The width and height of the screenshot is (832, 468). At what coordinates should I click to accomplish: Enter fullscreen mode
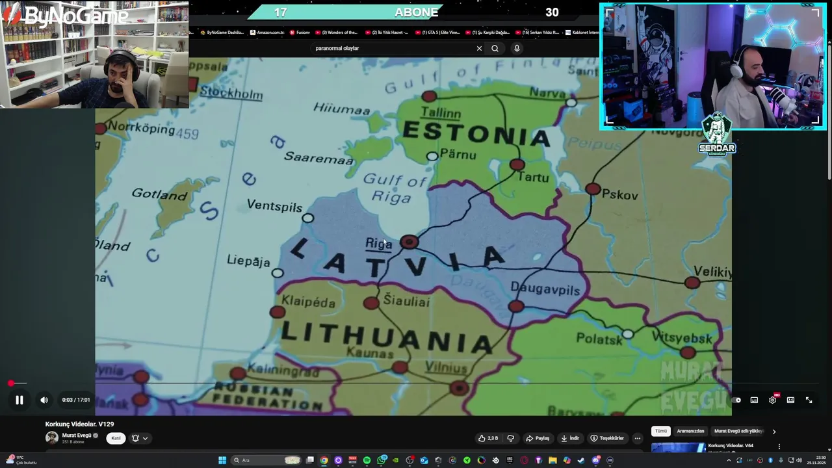809,400
